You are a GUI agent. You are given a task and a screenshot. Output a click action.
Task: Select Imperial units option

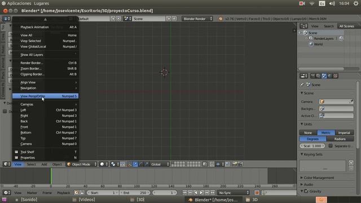344,133
